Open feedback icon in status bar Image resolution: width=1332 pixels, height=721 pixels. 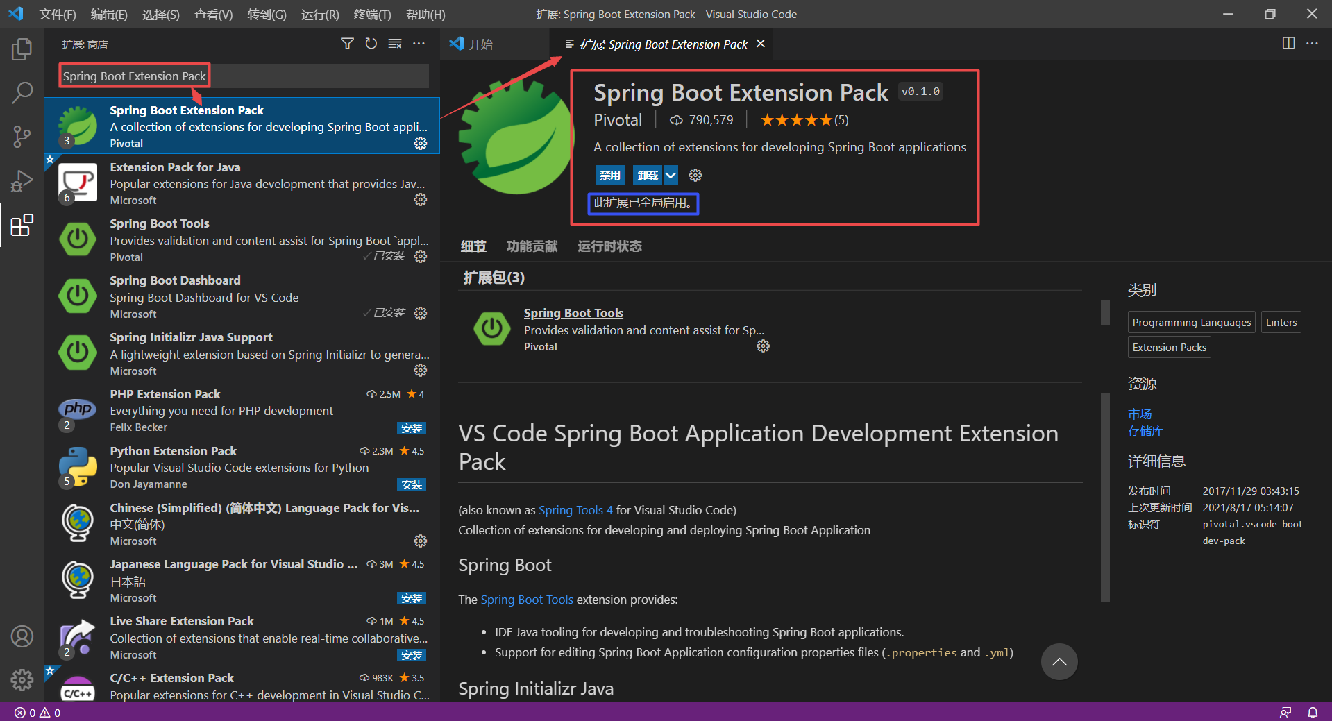(x=1285, y=712)
